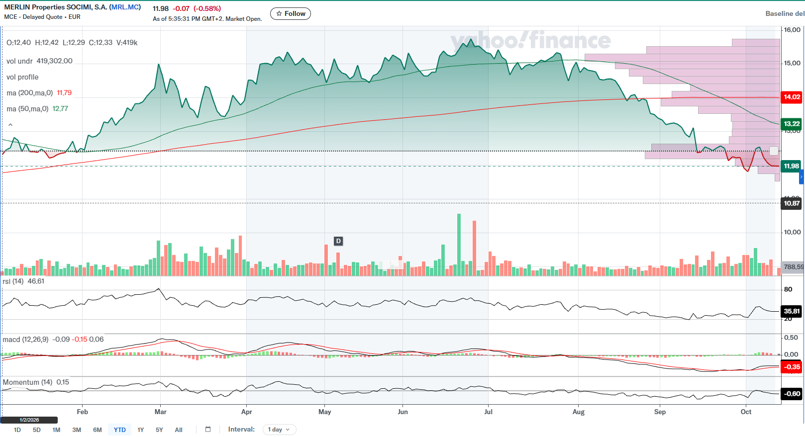Screen dimensions: 805x437
Task: Choose the 6M range
Action: (98, 430)
